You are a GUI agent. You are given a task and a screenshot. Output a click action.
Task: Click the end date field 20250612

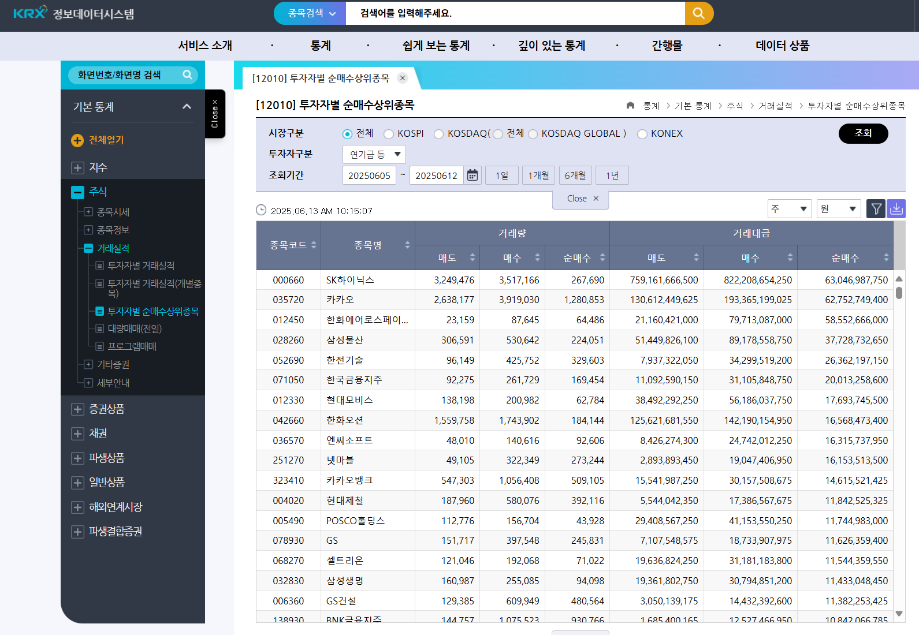(437, 175)
